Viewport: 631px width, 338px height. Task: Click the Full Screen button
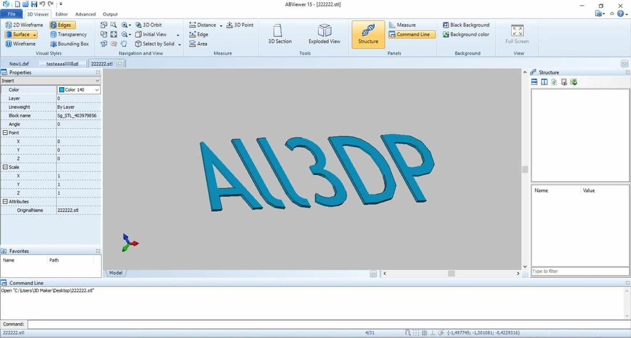pos(517,35)
